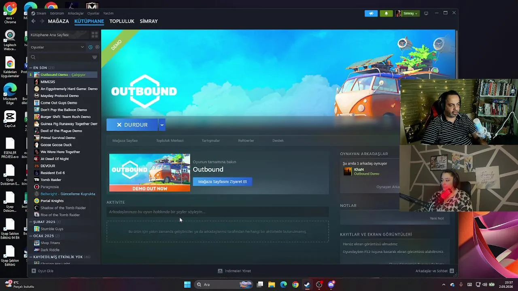Open File Explorer from taskbar
Viewport: 518px width, 291px height.
tap(272, 285)
